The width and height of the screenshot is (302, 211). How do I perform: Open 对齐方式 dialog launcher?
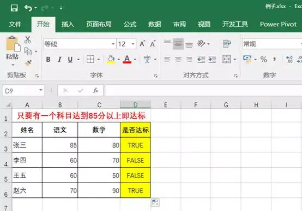click(x=235, y=76)
